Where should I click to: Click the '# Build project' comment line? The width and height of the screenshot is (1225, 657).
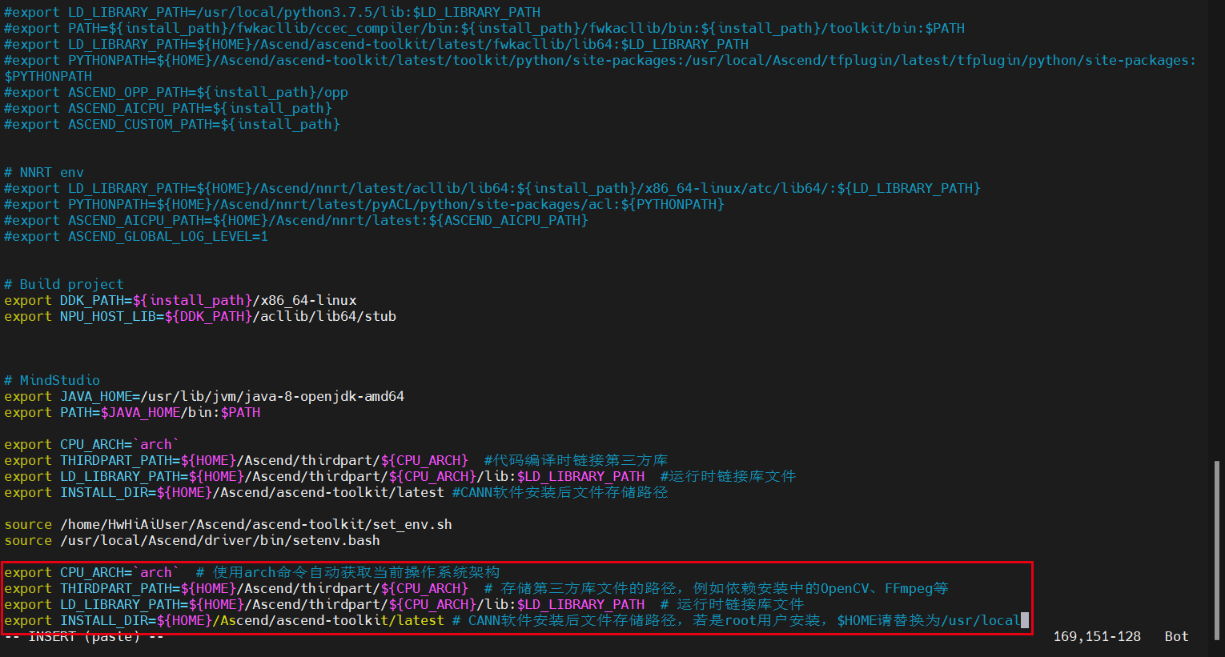point(64,284)
